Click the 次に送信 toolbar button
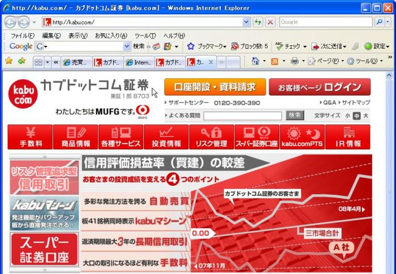The image size is (396, 274). pos(329,46)
